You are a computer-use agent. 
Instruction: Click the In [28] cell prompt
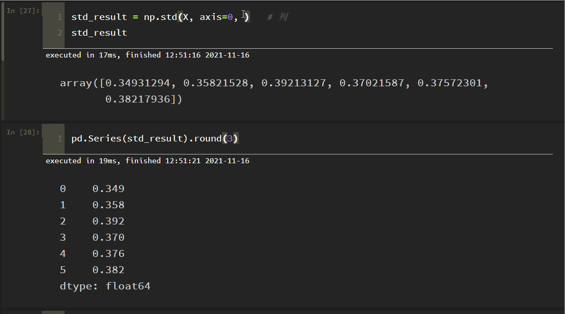(x=22, y=133)
